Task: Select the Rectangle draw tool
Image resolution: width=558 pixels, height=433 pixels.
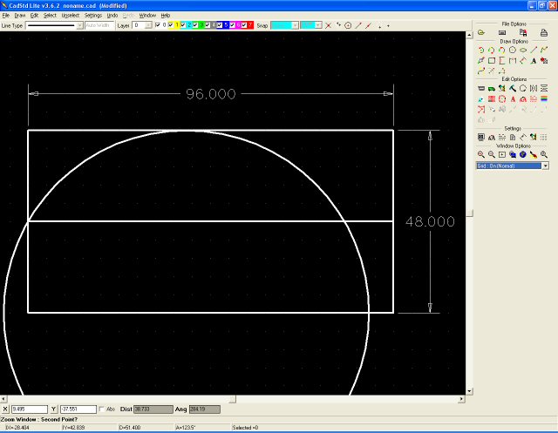Action: (x=492, y=61)
